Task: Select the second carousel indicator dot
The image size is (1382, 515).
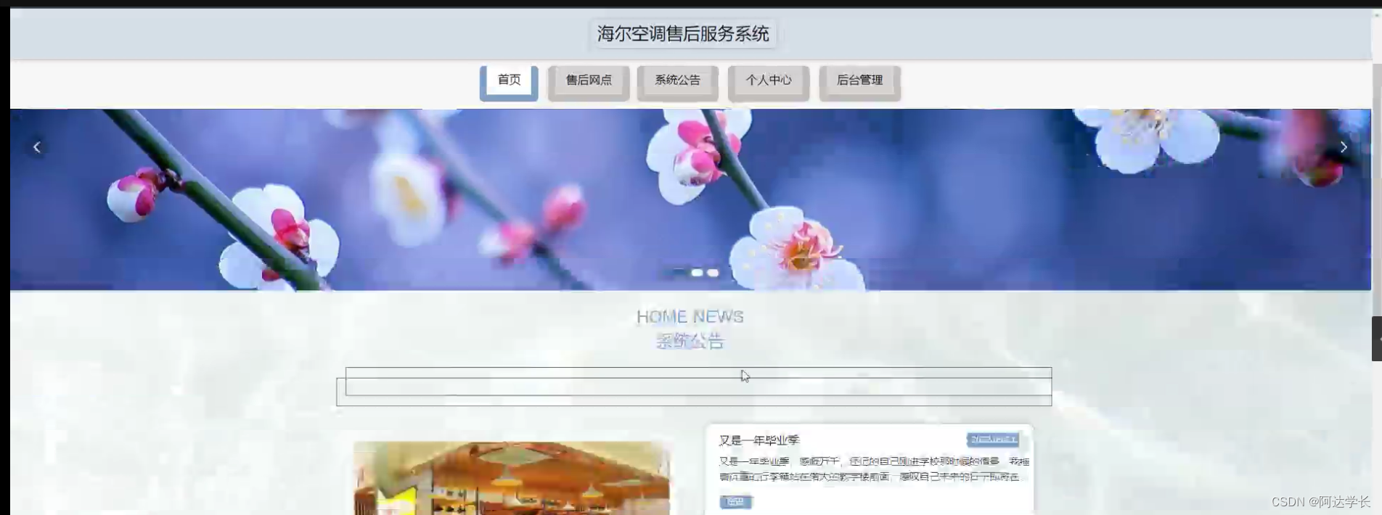Action: (697, 273)
